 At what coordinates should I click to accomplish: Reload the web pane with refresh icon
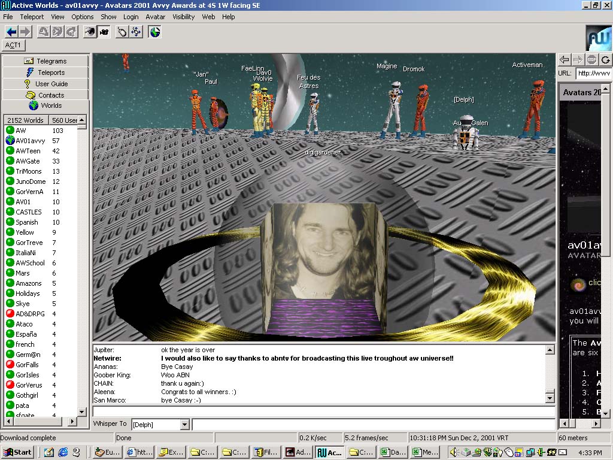click(605, 59)
